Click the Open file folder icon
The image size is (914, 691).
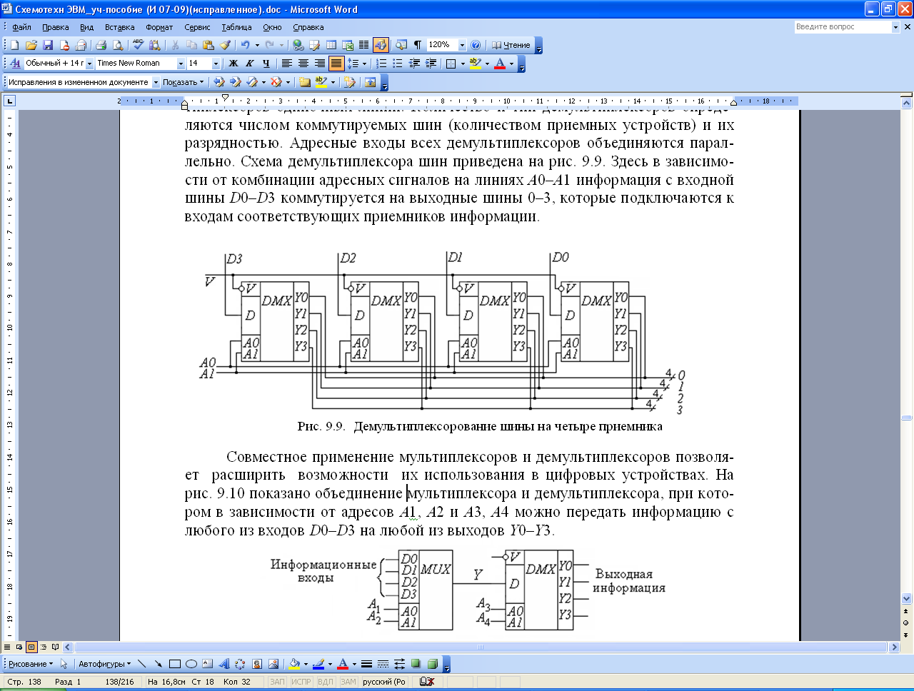[x=31, y=45]
